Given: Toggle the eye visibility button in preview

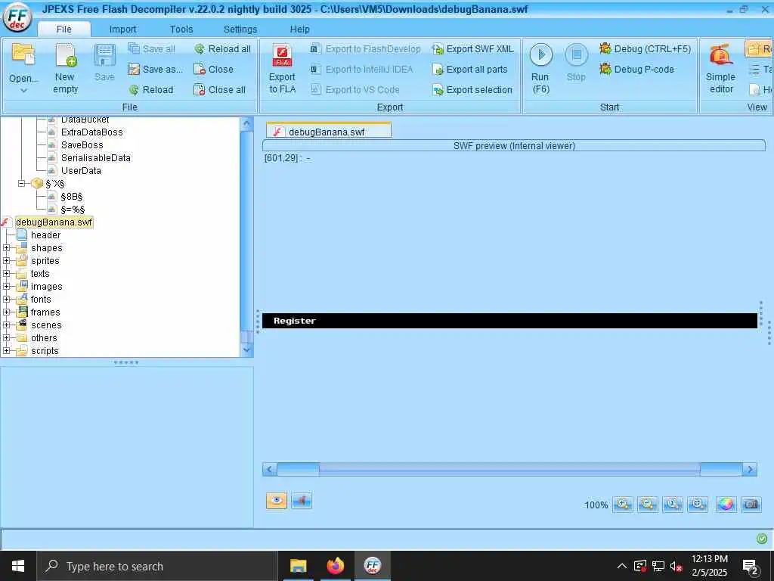Looking at the screenshot, I should point(277,501).
